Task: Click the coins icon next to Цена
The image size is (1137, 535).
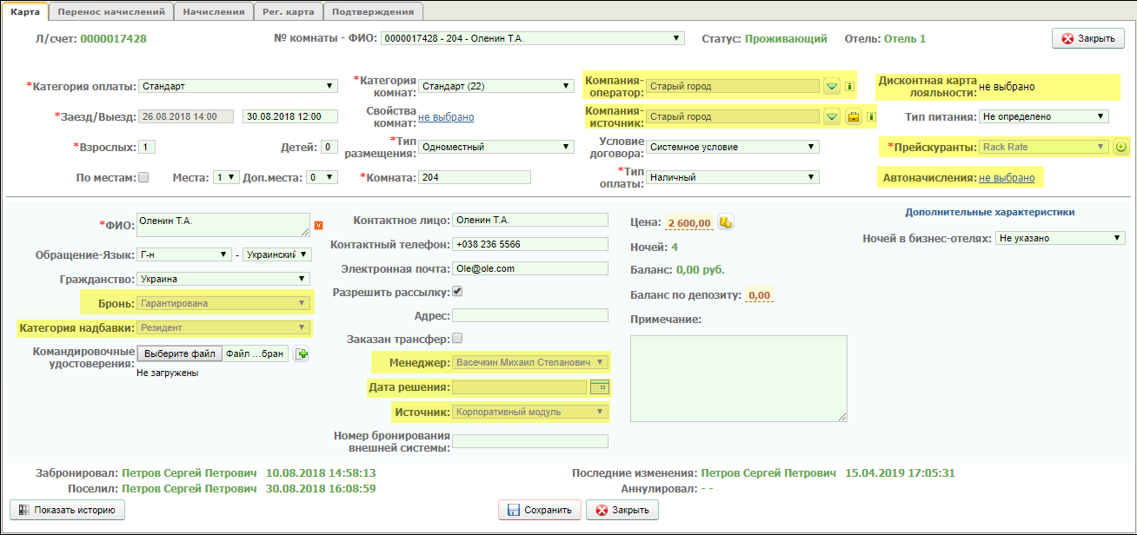Action: 727,223
